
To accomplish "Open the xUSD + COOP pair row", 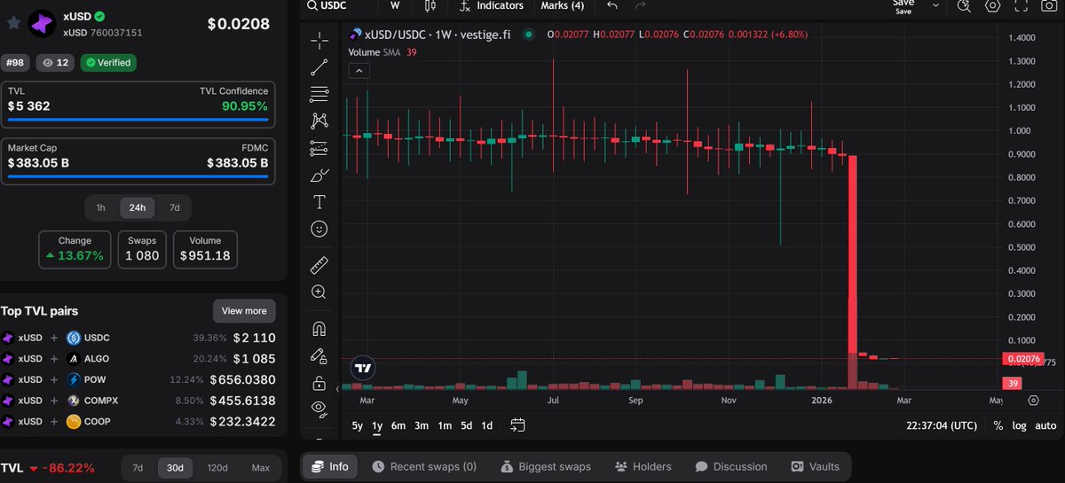I will click(x=138, y=421).
